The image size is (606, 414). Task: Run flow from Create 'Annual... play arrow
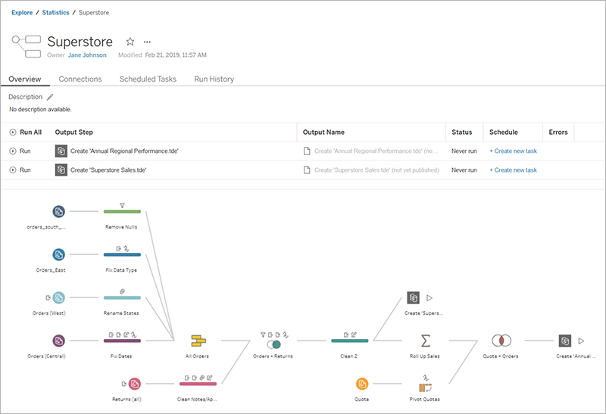tap(581, 341)
